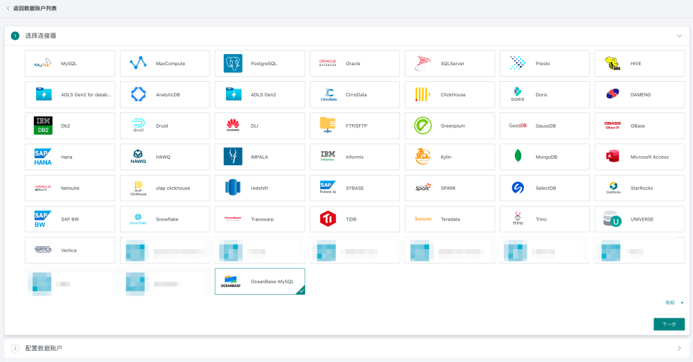The image size is (693, 362).
Task: Select the ClickHouse bars icon
Action: coord(423,94)
